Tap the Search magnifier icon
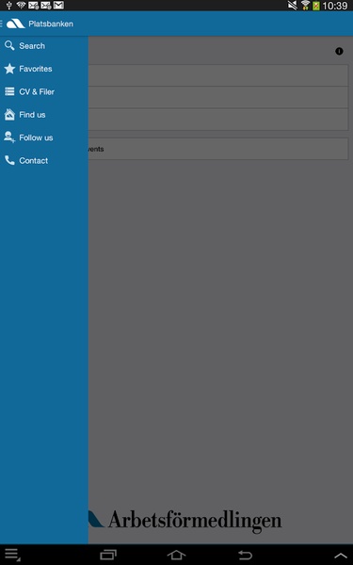The width and height of the screenshot is (353, 565). [9, 45]
